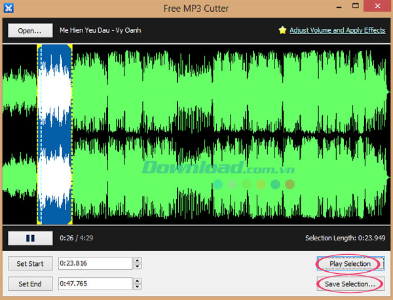
Task: Focus the start time field 0:23.816
Action: [x=95, y=263]
